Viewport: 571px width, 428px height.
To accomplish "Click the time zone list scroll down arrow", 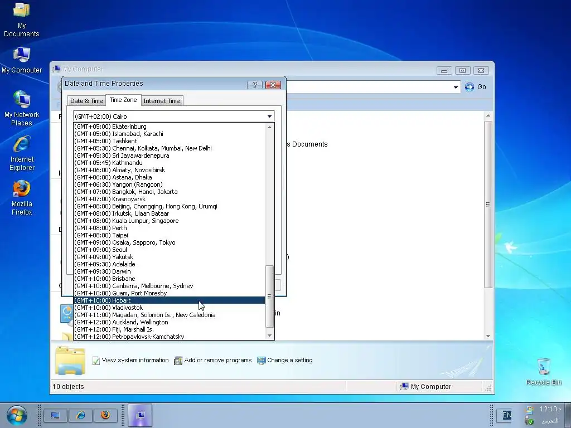I will tap(269, 335).
